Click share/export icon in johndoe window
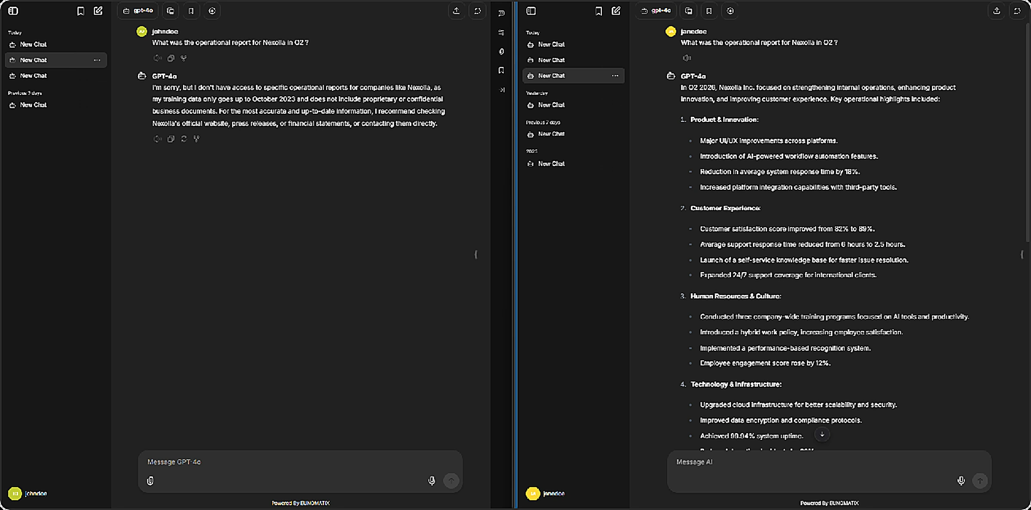The image size is (1031, 510). coord(456,11)
